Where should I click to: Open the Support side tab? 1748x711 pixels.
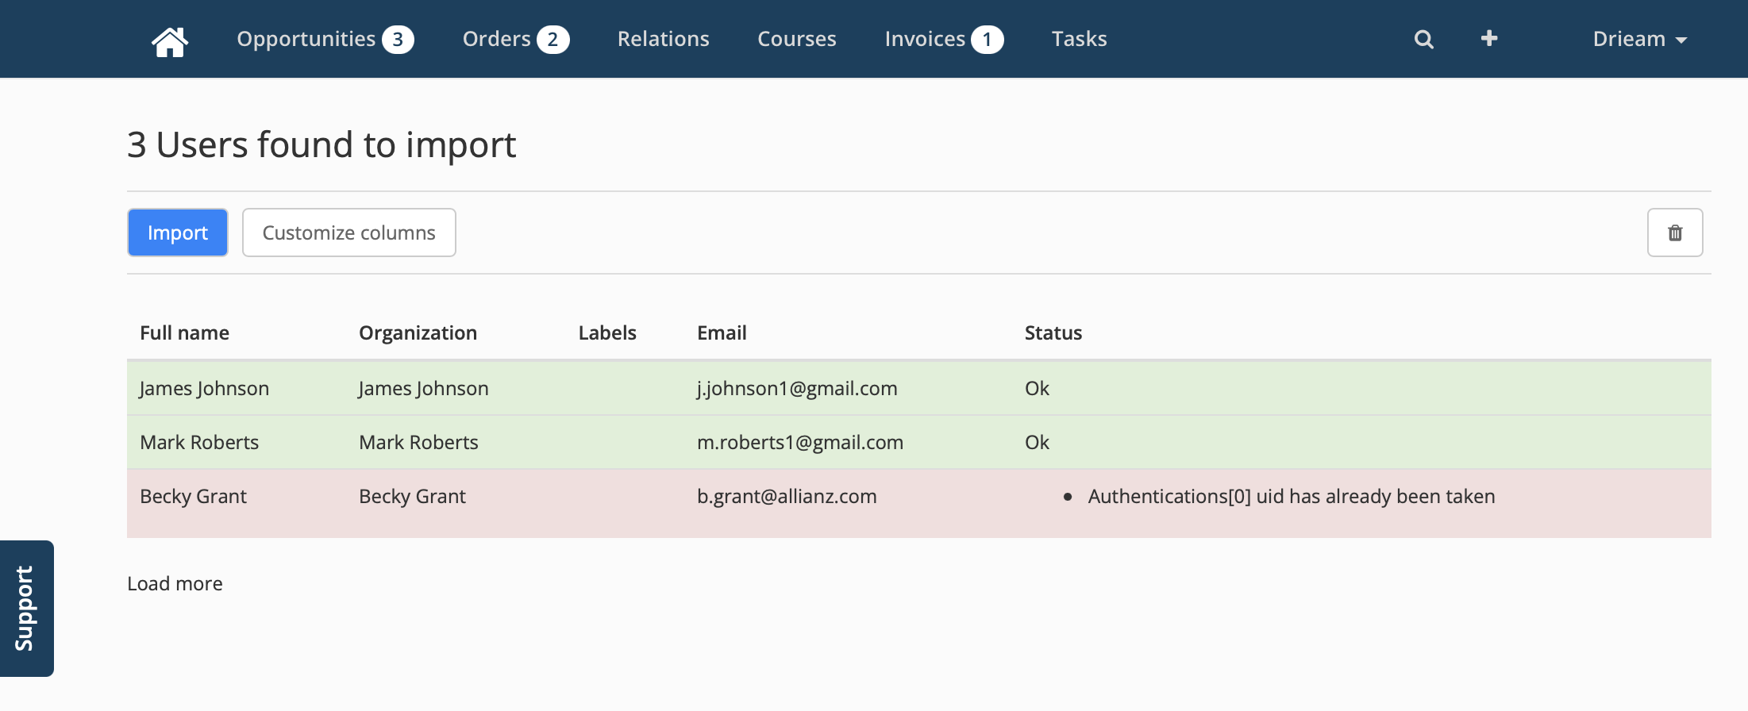27,609
